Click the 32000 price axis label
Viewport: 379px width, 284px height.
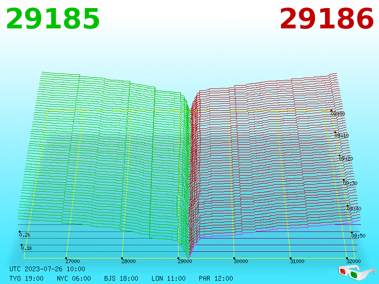coord(353,261)
